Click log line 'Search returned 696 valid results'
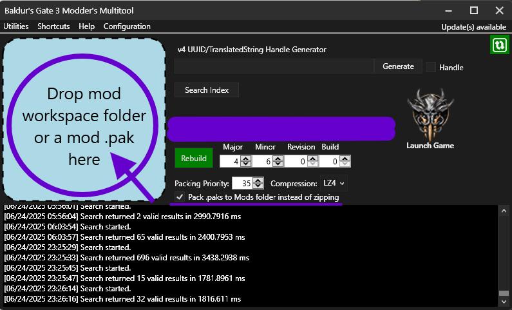 127,258
